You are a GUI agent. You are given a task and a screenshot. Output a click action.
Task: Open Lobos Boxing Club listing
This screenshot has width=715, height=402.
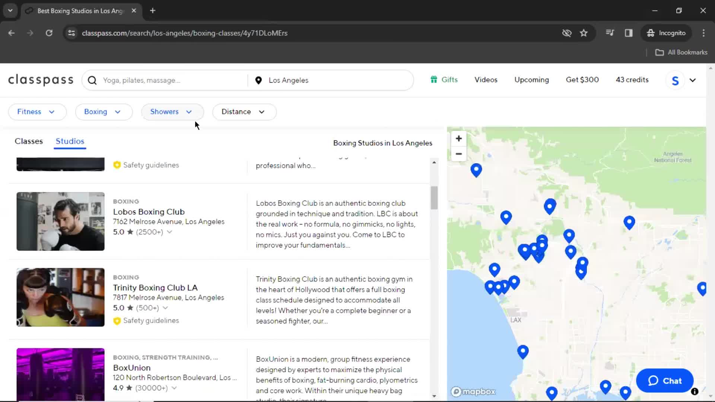click(149, 211)
